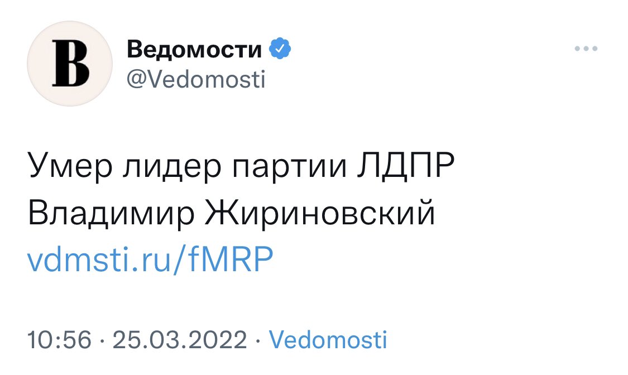Click the tweet line 'Умер лидер партии ЛДПР'
Image resolution: width=628 pixels, height=375 pixels.
click(x=241, y=166)
